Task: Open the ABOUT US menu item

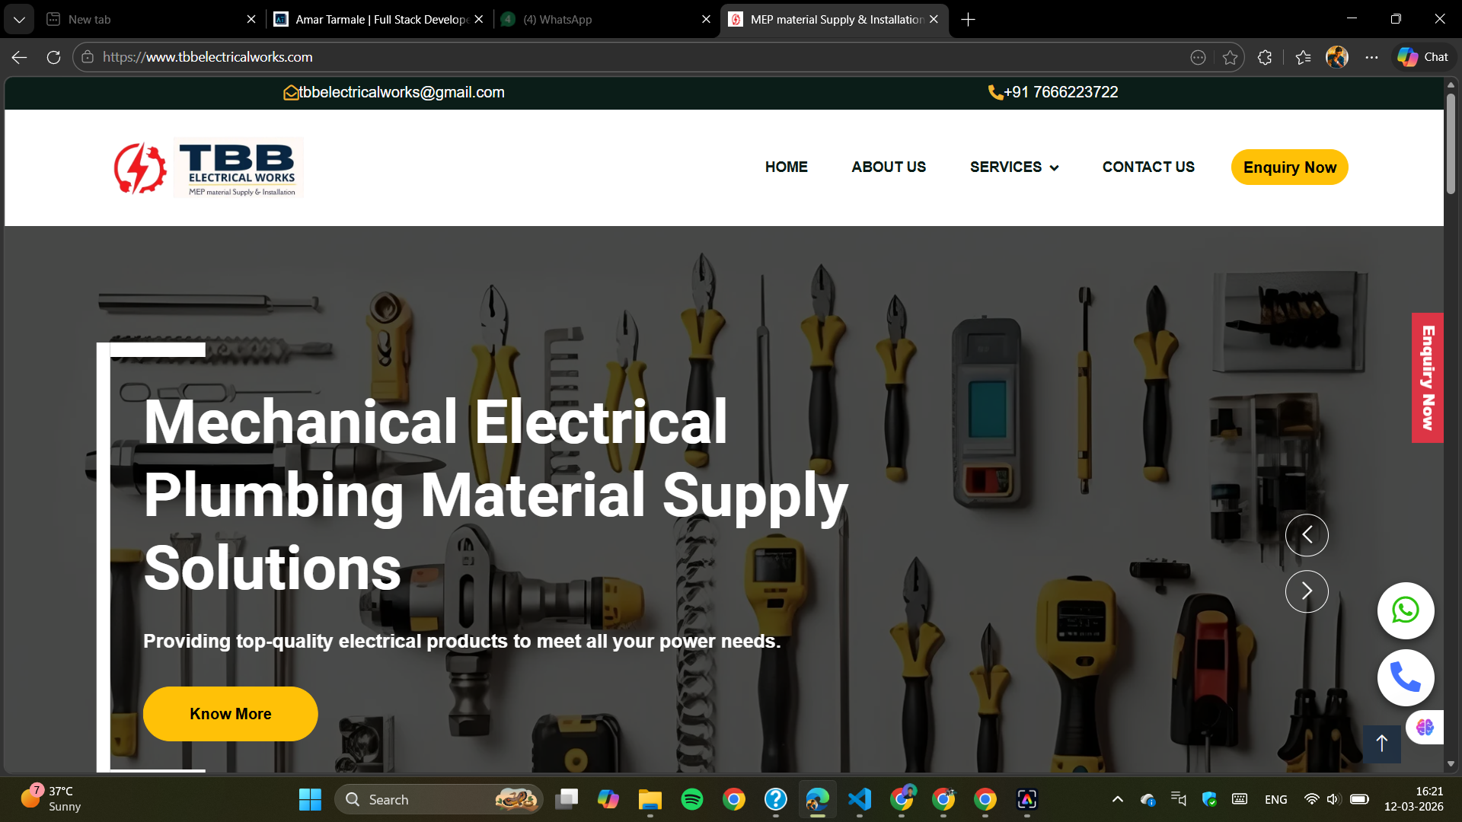Action: tap(888, 167)
